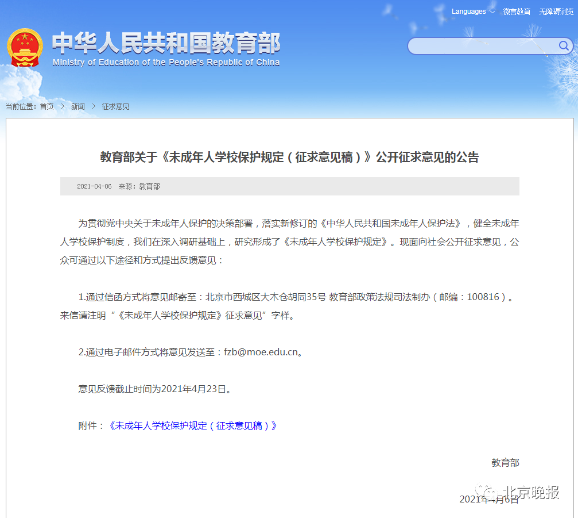Open the Languages dropdown

point(473,11)
